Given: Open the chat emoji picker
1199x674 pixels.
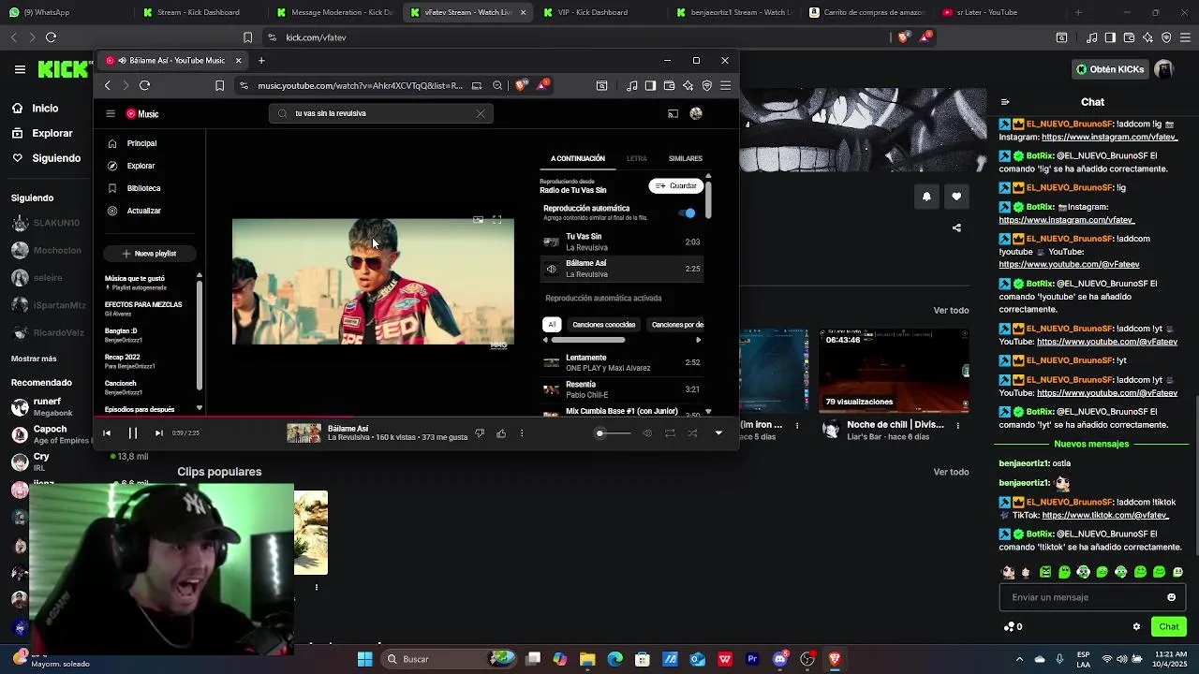Looking at the screenshot, I should [1171, 597].
